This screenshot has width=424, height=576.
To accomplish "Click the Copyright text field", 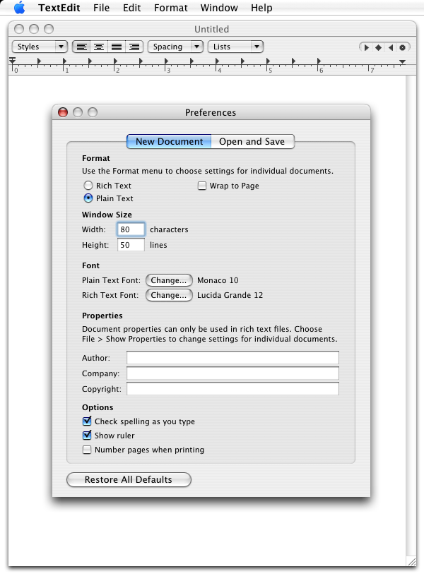I will tap(232, 389).
